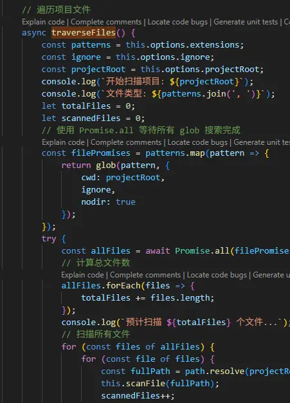Click the 'ignore,' line inside glob options
This screenshot has height=403, width=290.
point(98,190)
